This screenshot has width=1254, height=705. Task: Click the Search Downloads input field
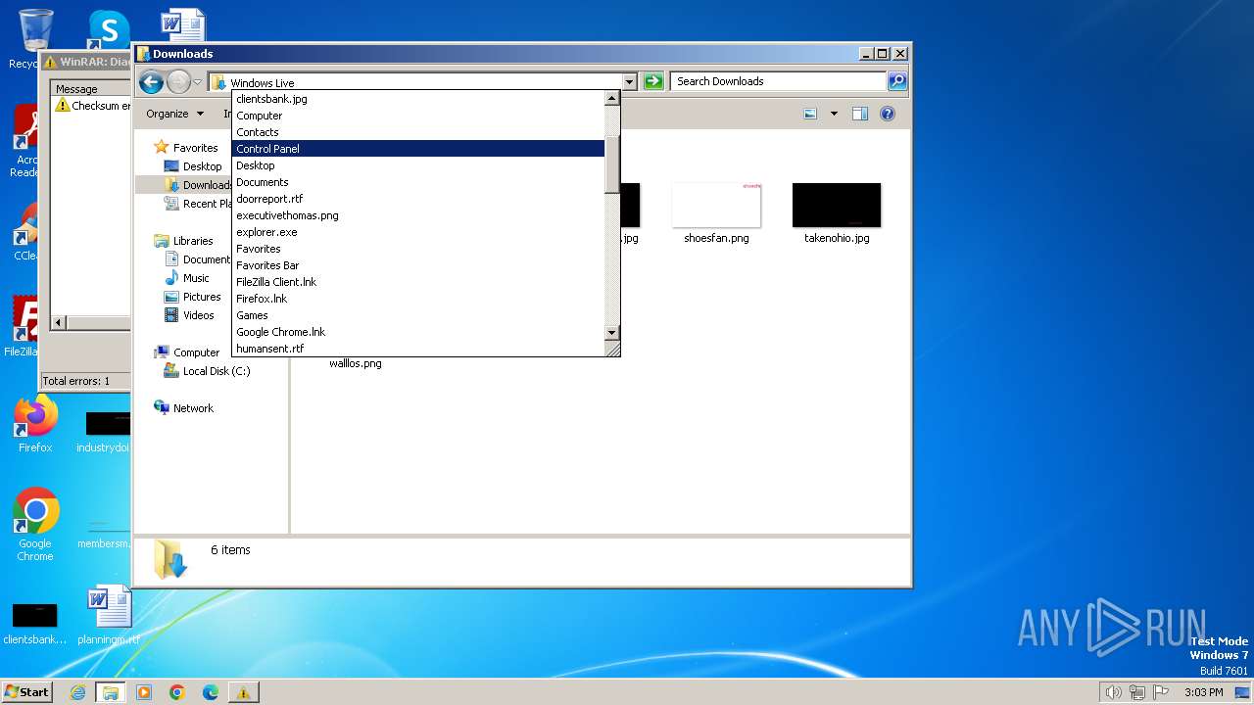(779, 81)
